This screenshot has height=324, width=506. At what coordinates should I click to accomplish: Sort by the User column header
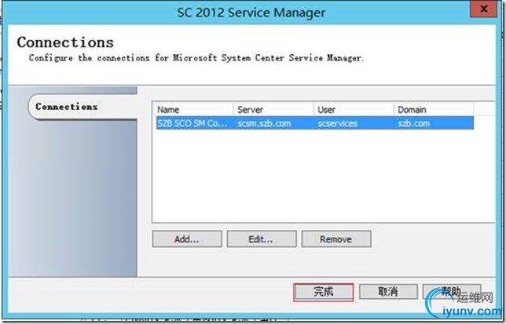(x=354, y=110)
